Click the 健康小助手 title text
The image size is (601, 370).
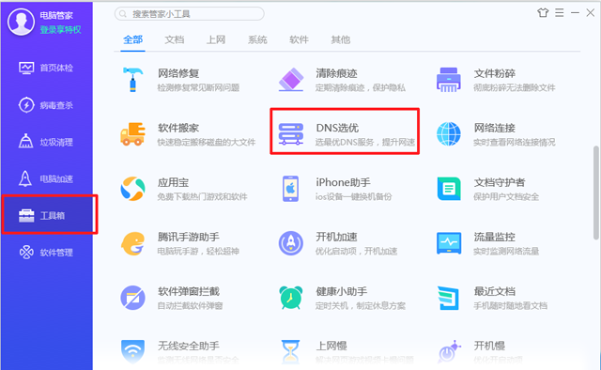342,291
